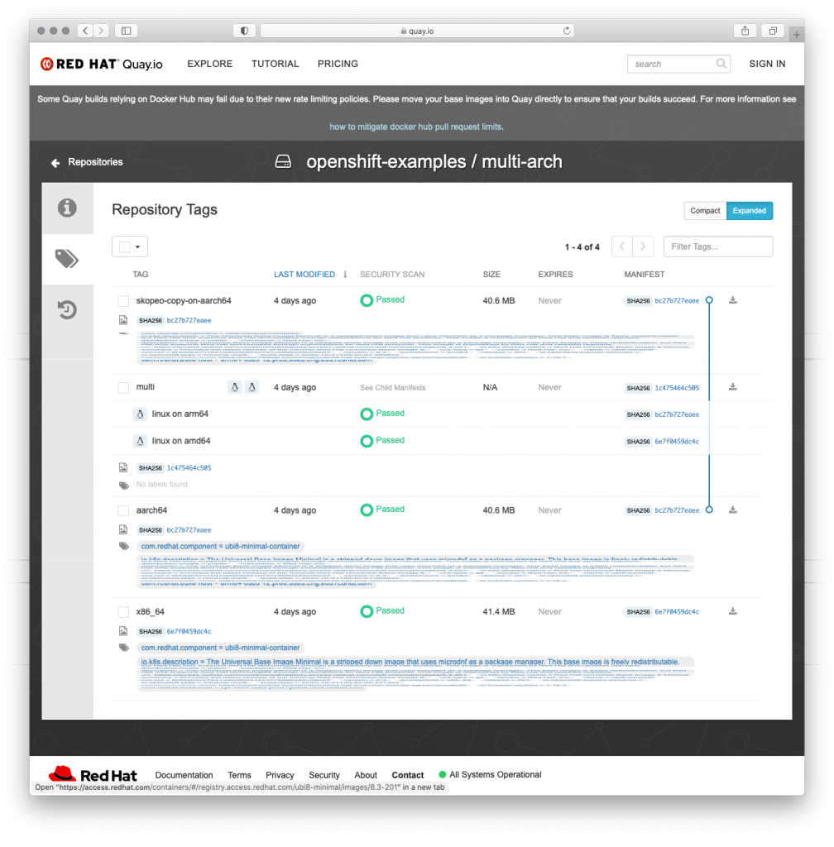Switch to Compact tag view
Image resolution: width=834 pixels, height=847 pixels.
pos(705,211)
